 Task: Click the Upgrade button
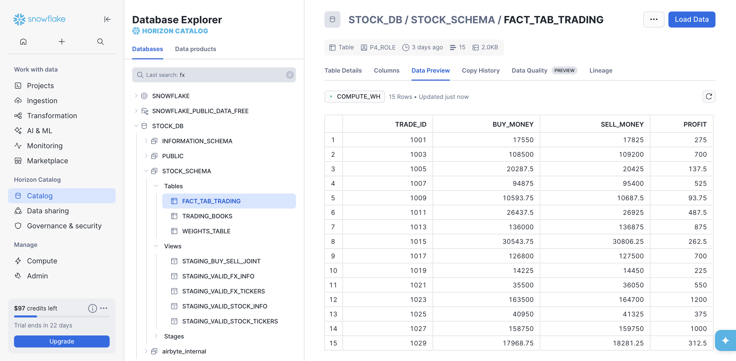(62, 341)
